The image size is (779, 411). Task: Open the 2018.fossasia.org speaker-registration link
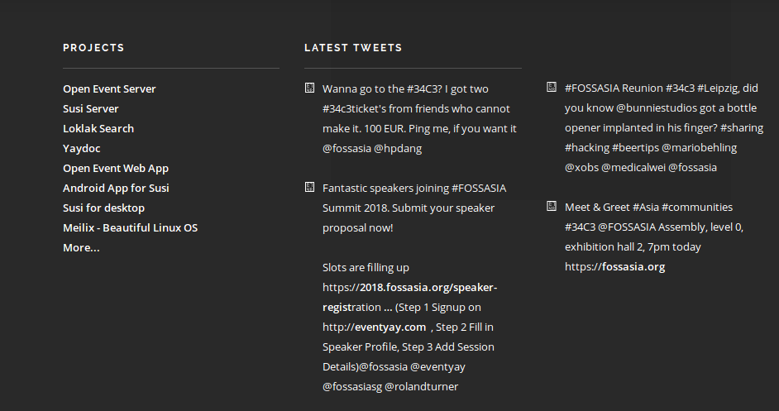tap(410, 297)
